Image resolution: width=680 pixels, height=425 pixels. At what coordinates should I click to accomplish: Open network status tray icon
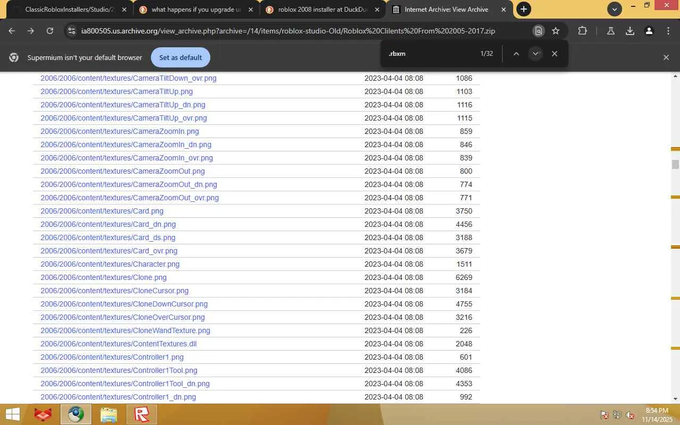[x=617, y=415]
